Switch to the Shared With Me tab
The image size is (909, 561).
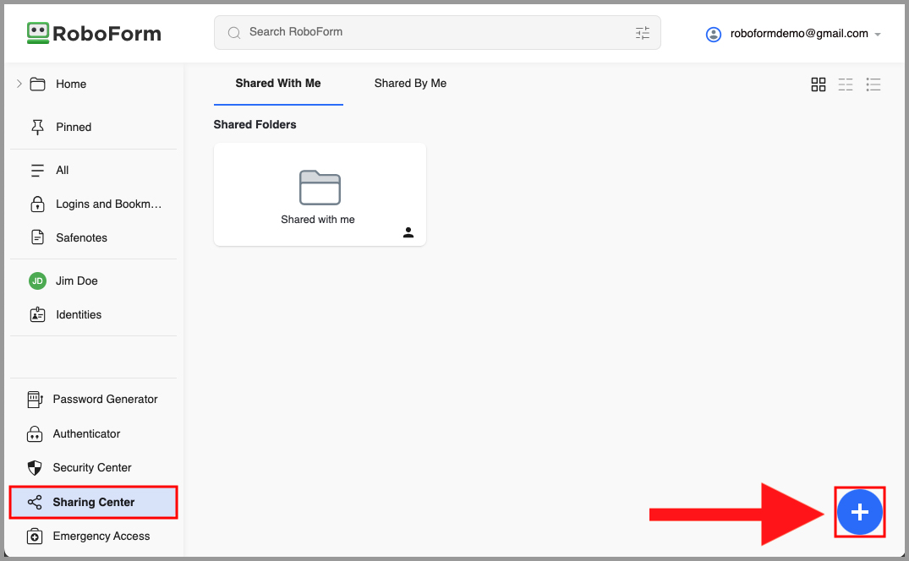278,84
